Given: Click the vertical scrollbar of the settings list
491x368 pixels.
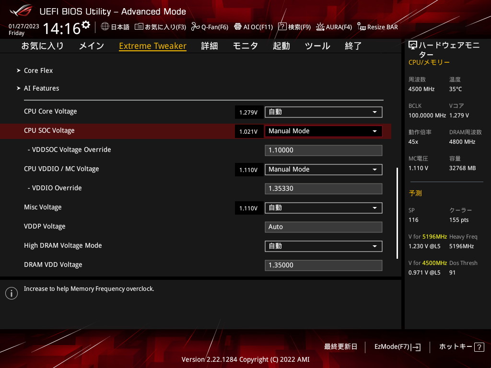Looking at the screenshot, I should pyautogui.click(x=397, y=213).
